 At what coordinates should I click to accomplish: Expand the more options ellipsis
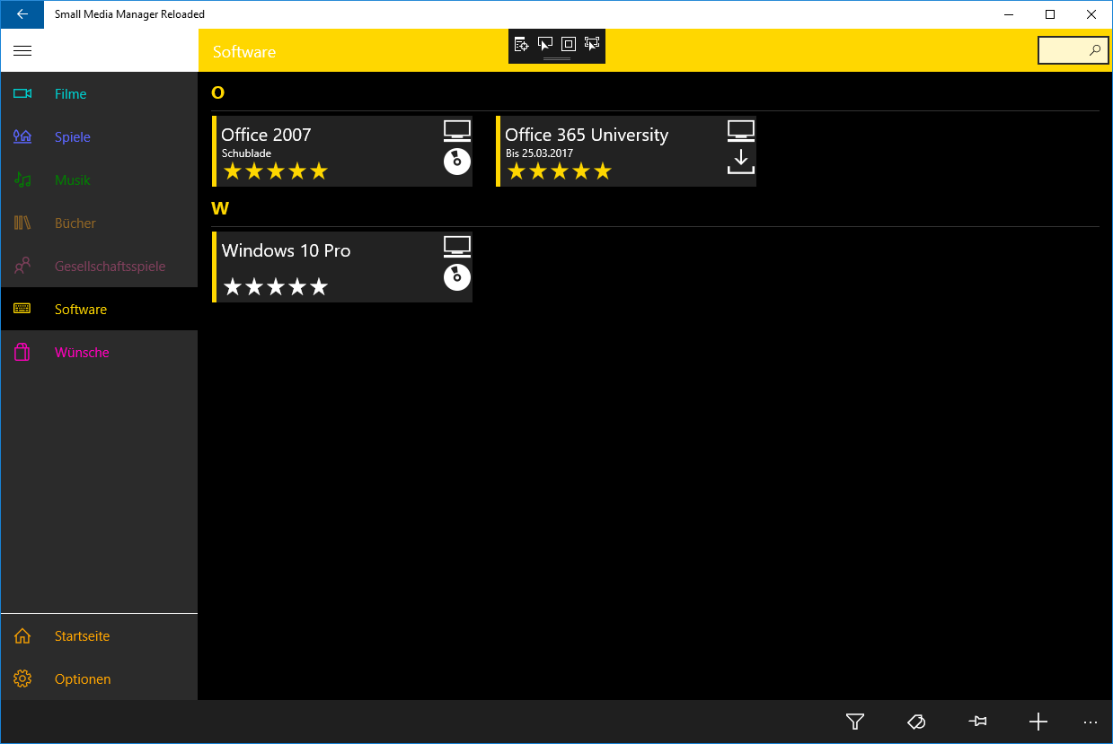coord(1091,722)
